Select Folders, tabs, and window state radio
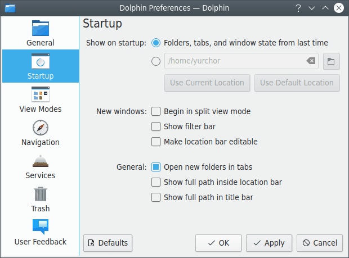 pyautogui.click(x=156, y=43)
